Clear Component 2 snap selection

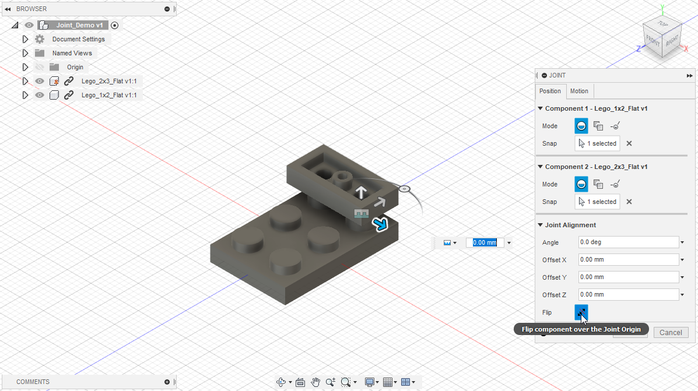point(629,202)
